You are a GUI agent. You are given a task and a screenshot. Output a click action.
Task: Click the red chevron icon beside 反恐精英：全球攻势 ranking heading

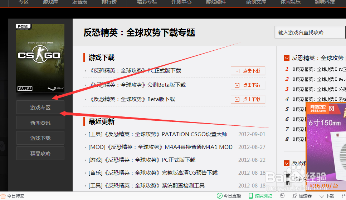(x=286, y=58)
